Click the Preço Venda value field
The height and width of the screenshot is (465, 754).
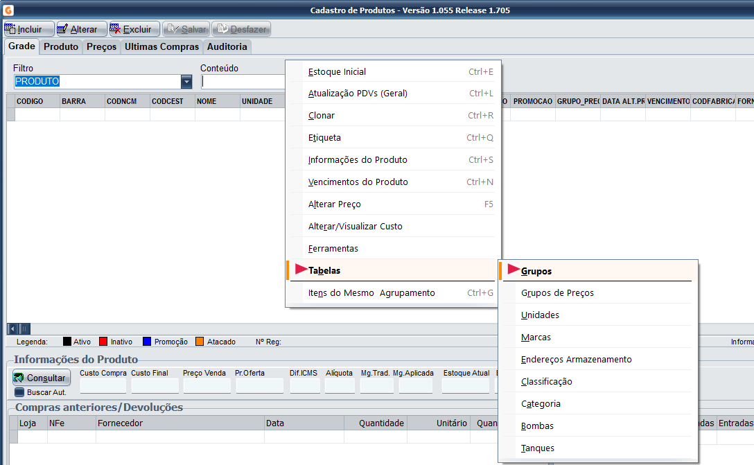tap(207, 386)
